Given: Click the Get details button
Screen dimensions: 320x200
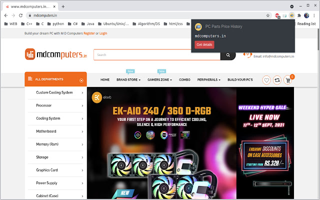Looking at the screenshot, I should tap(204, 44).
